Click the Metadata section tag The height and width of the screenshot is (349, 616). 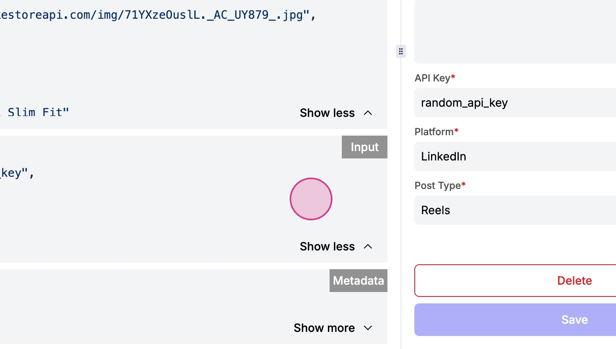[x=358, y=281]
